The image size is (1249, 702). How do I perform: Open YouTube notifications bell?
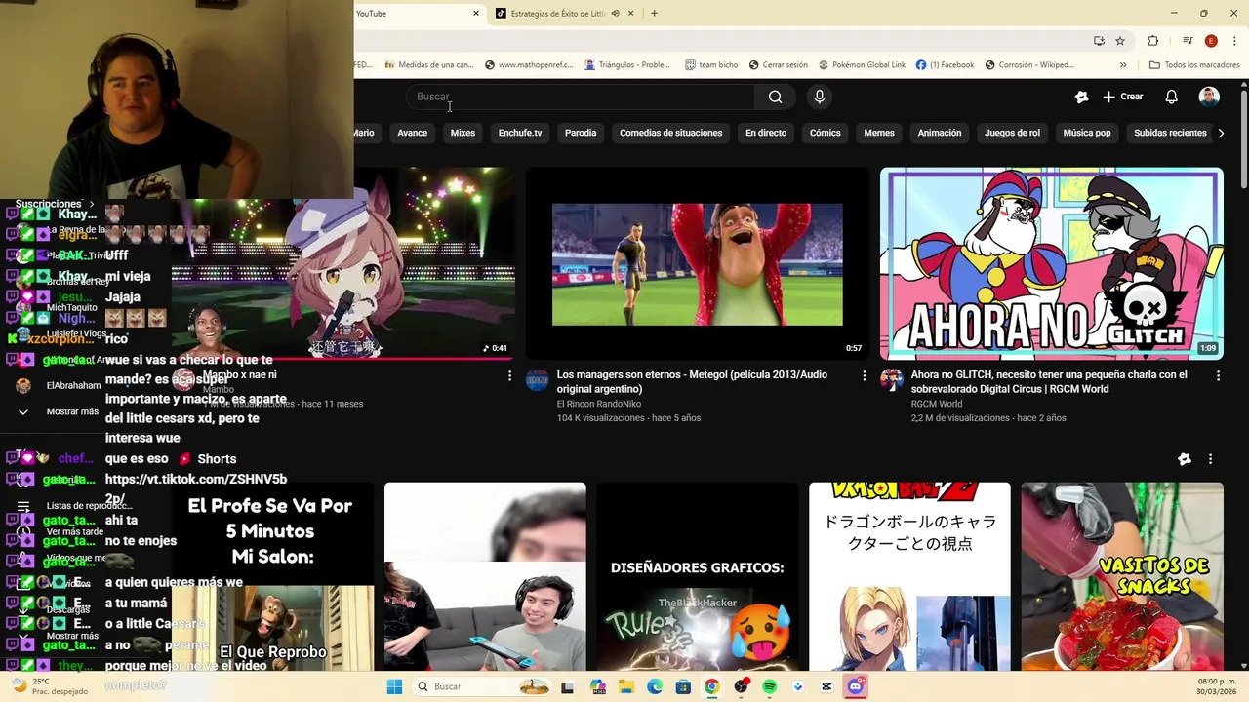click(x=1171, y=97)
